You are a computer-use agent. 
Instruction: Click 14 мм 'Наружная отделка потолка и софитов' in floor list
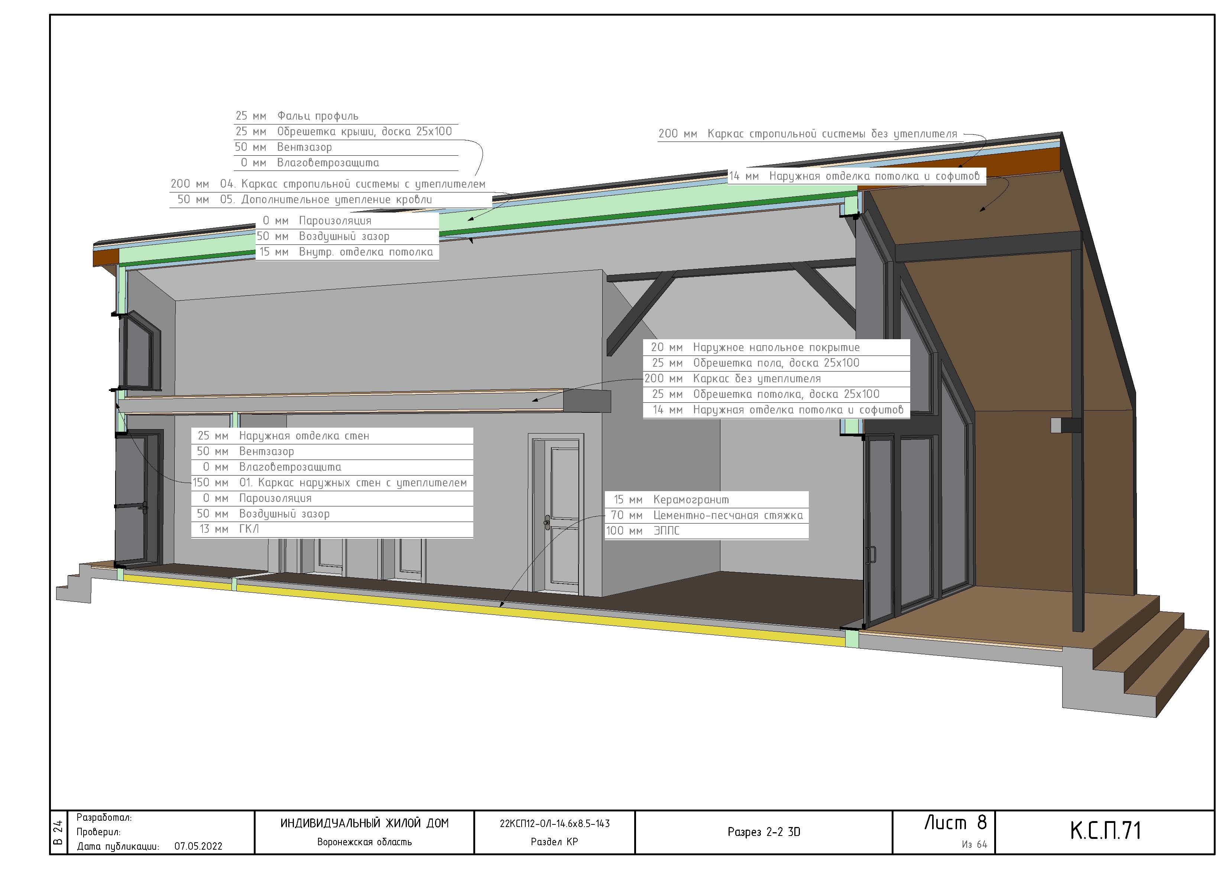click(798, 410)
